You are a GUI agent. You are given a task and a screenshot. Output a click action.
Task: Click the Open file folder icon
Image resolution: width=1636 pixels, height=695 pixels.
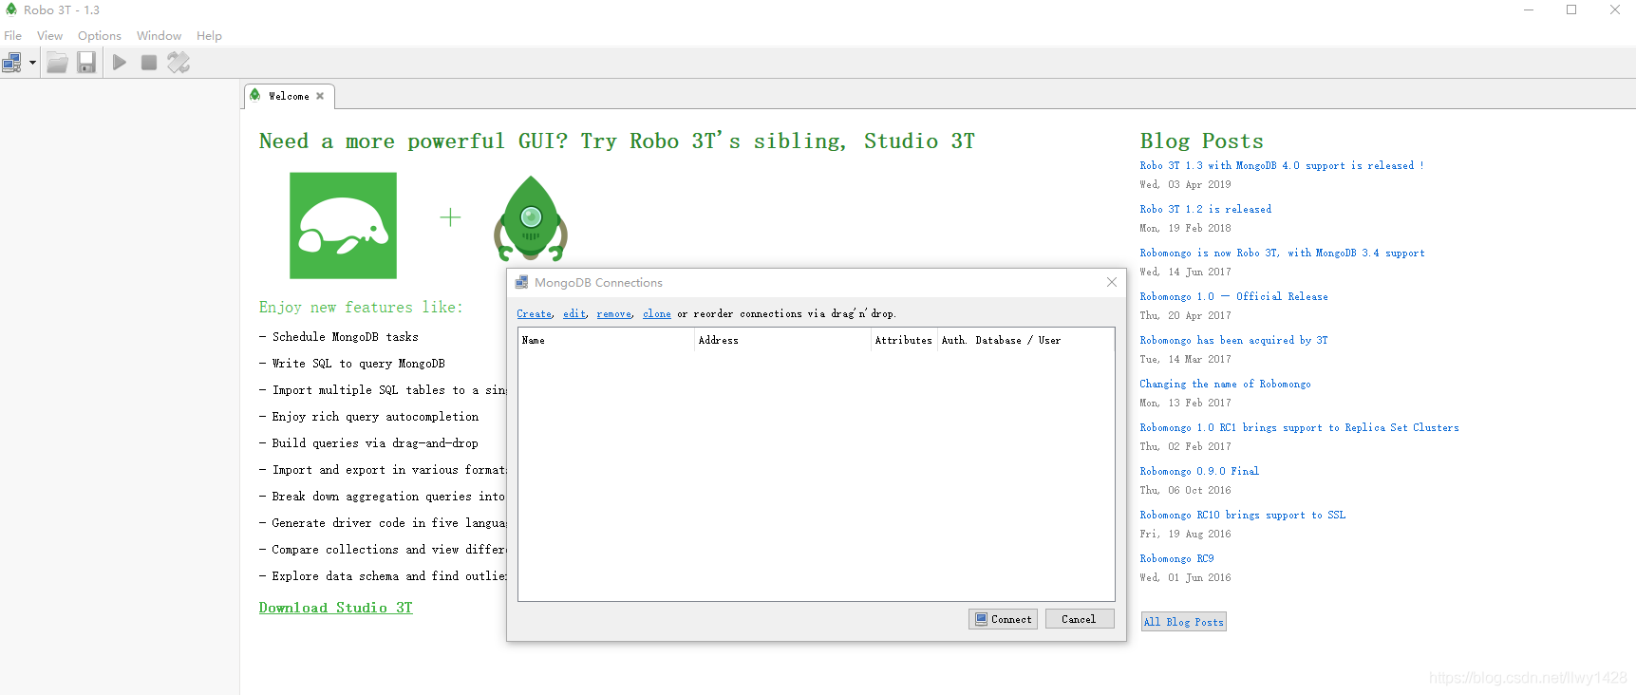[57, 63]
